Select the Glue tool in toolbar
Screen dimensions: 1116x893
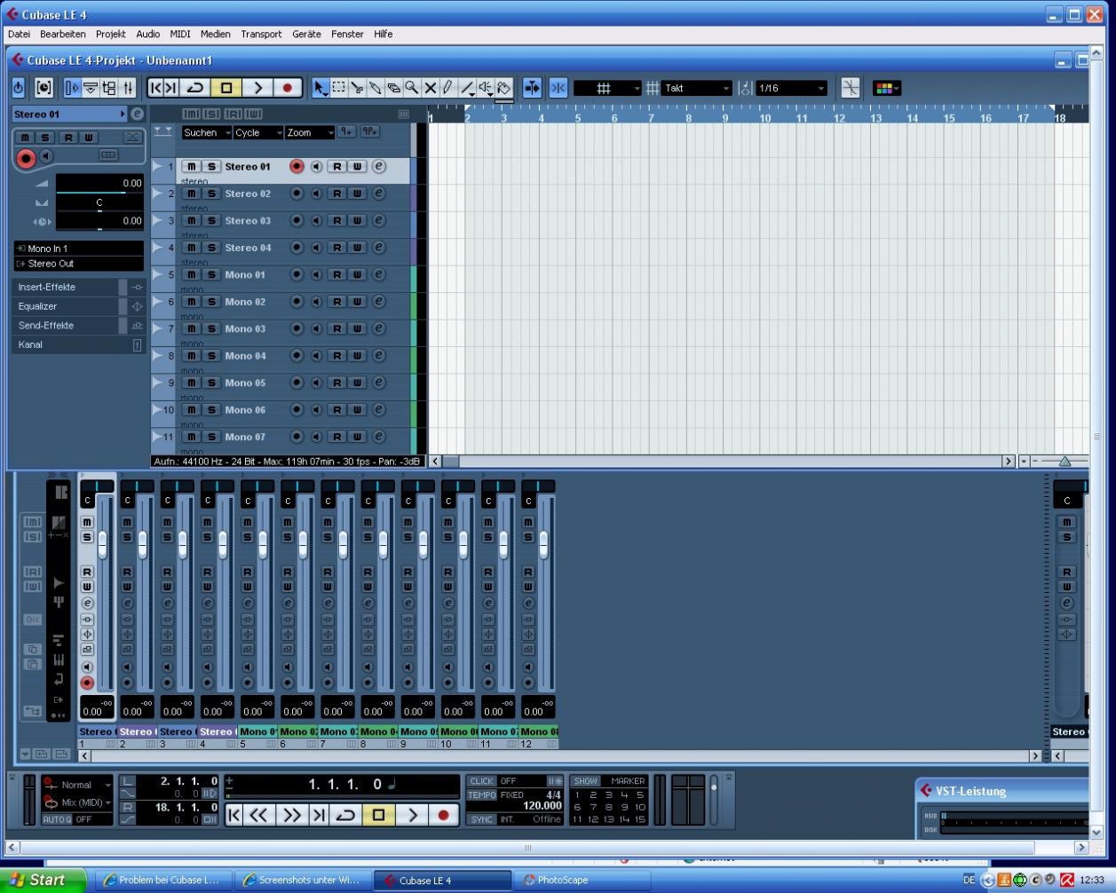pos(376,88)
